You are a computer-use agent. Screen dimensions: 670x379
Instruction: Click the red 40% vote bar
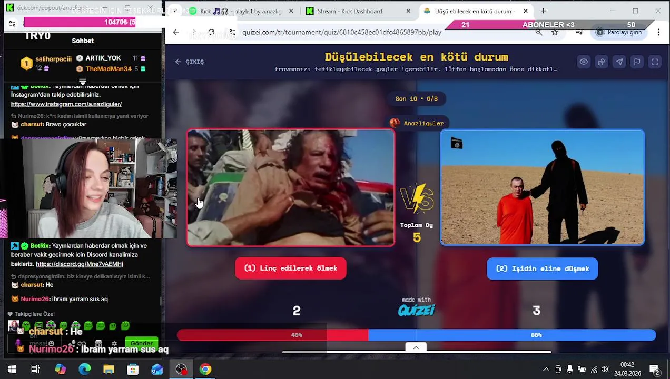272,335
